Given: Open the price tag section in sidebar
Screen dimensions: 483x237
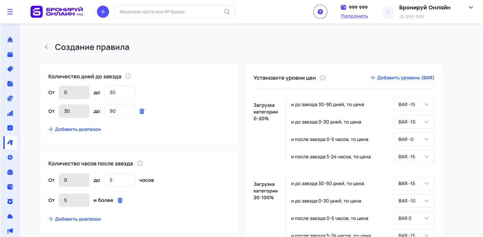Looking at the screenshot, I should 10,69.
